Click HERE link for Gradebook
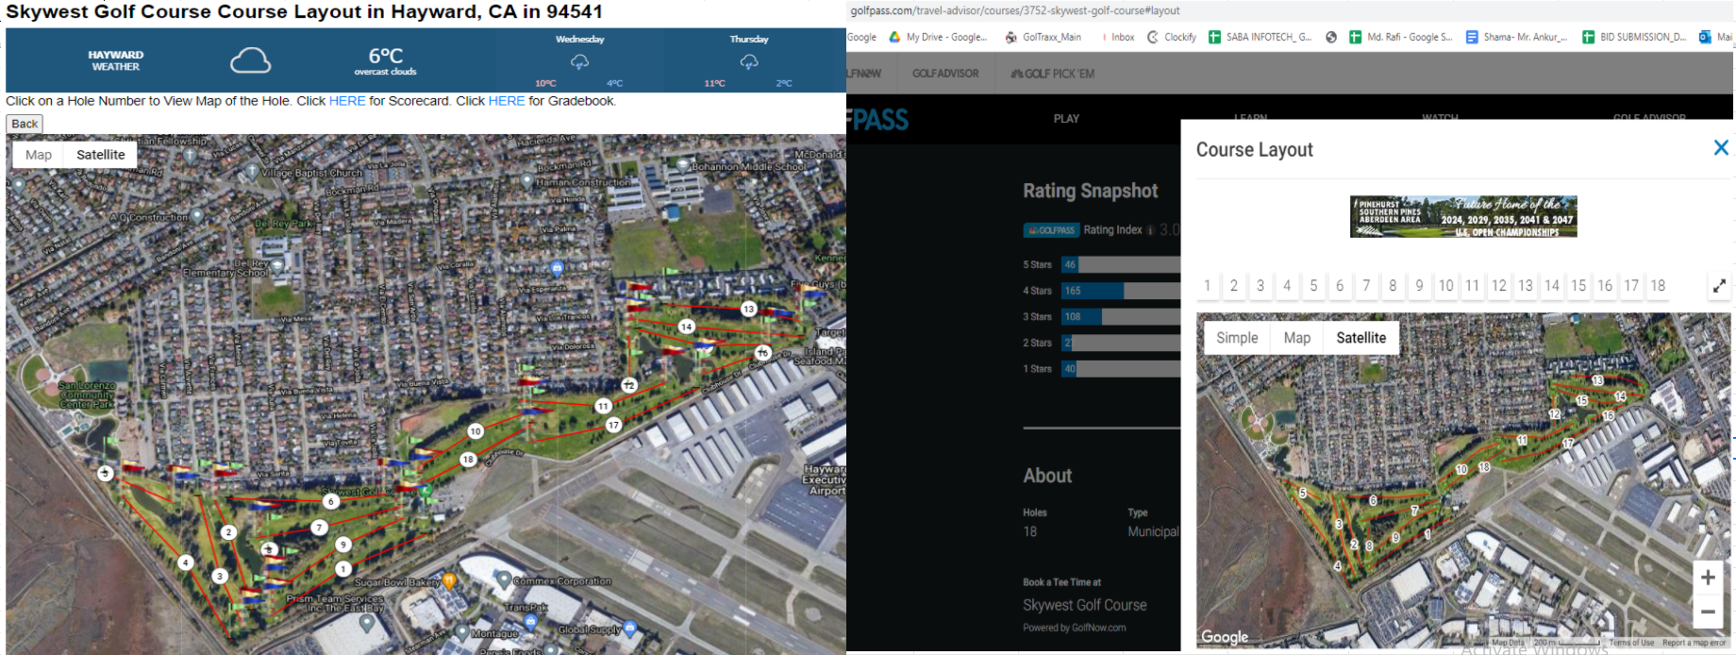This screenshot has width=1736, height=655. click(507, 101)
